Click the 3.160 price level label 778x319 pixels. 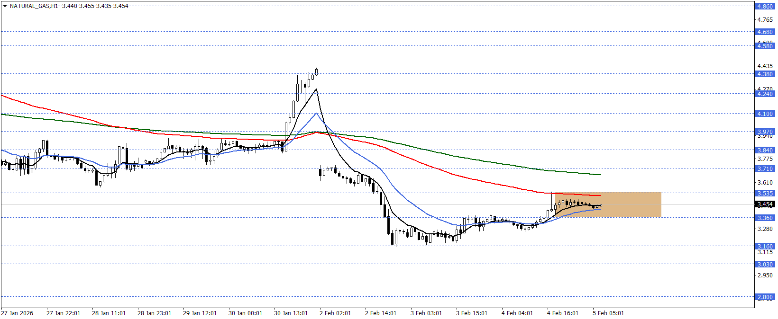764,246
